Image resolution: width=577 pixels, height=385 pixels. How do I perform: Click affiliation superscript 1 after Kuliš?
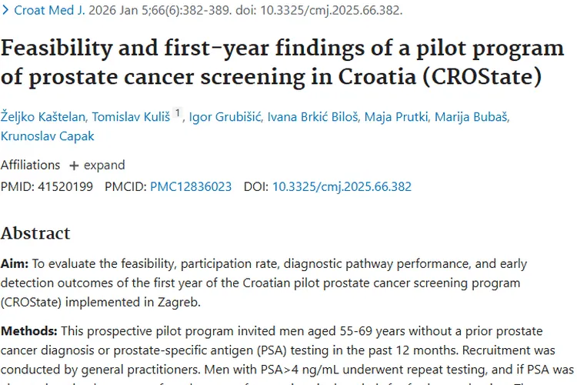pos(178,113)
